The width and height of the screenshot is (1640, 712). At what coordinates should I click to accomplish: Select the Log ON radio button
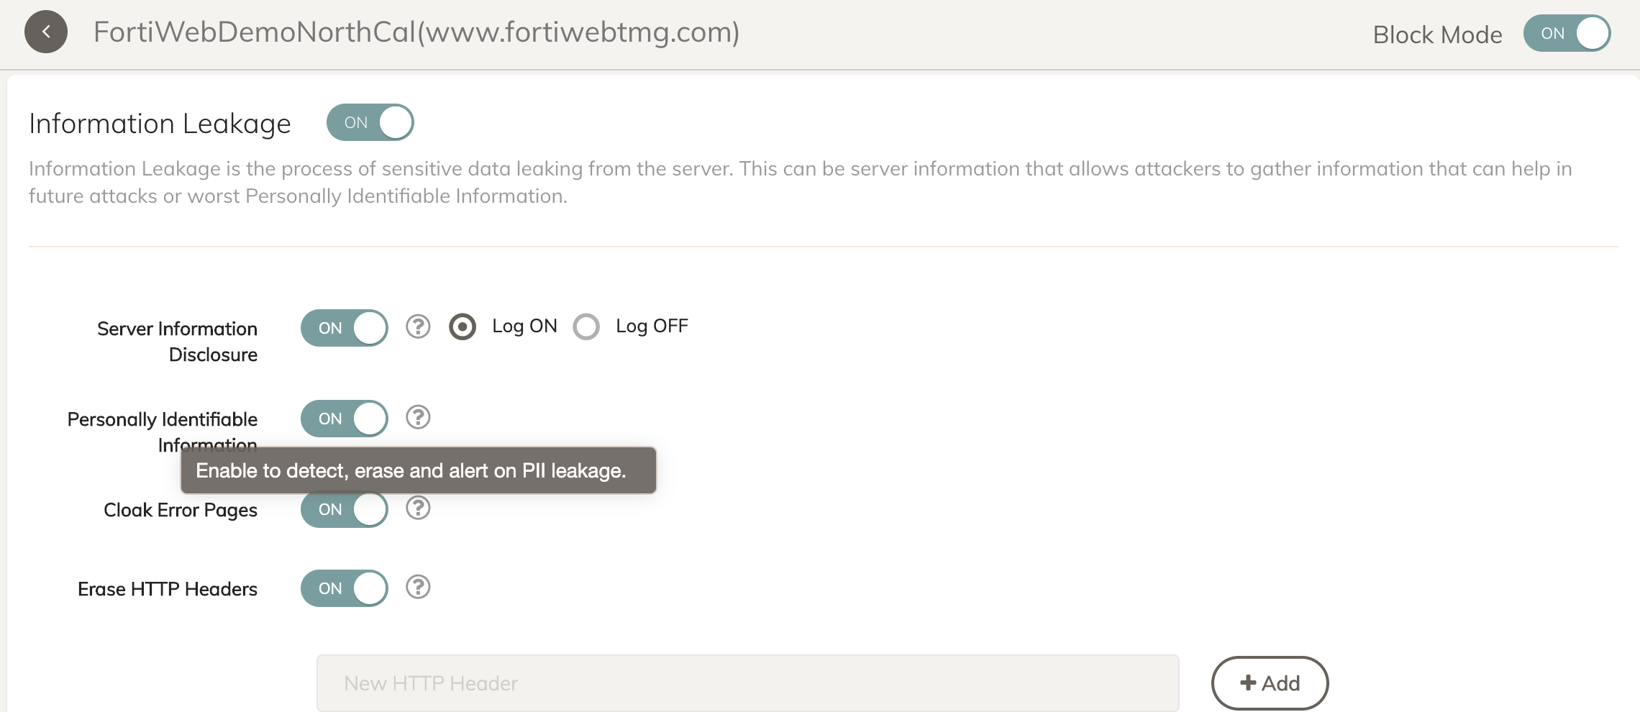pos(463,327)
